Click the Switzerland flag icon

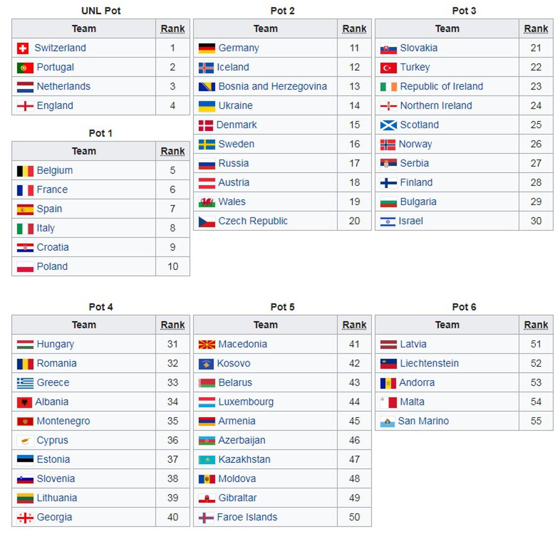(23, 48)
